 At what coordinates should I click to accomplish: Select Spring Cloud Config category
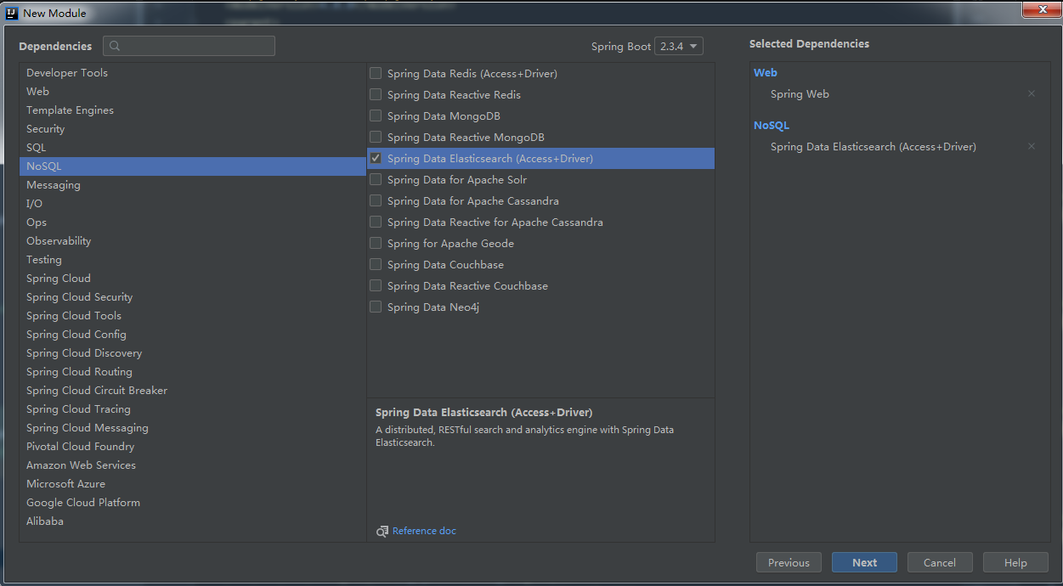pyautogui.click(x=192, y=335)
